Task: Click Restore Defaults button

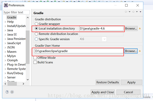Action: click(107, 82)
